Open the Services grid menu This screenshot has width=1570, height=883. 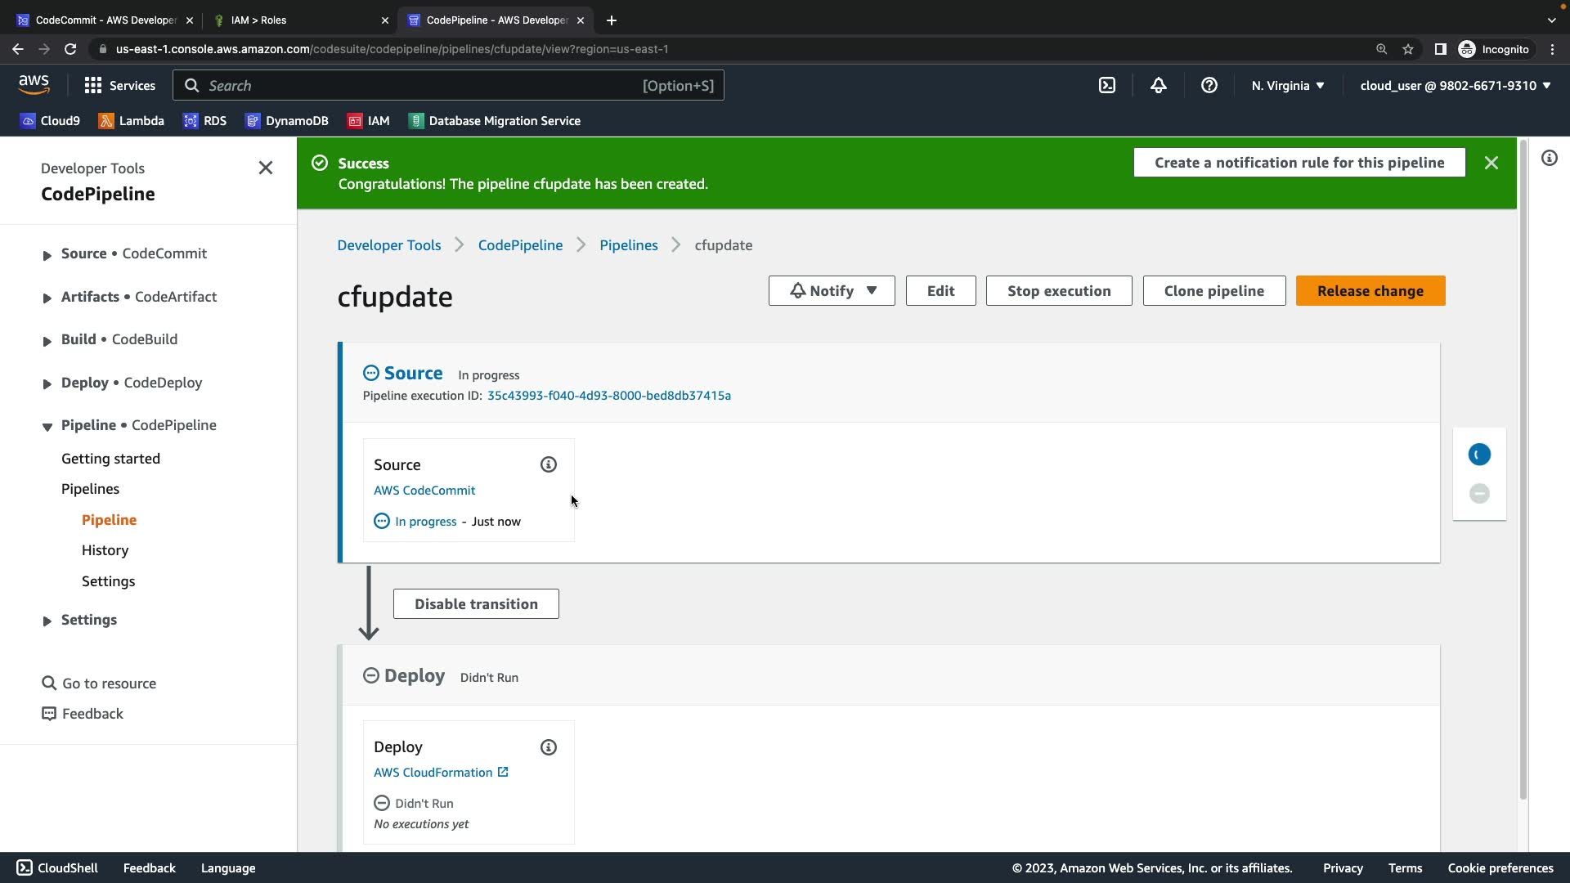click(119, 86)
